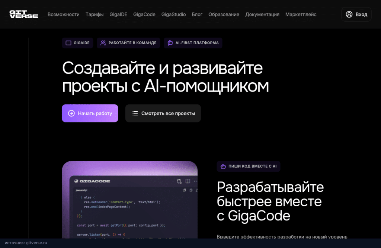Click the code line server.listen(port

tap(101, 235)
